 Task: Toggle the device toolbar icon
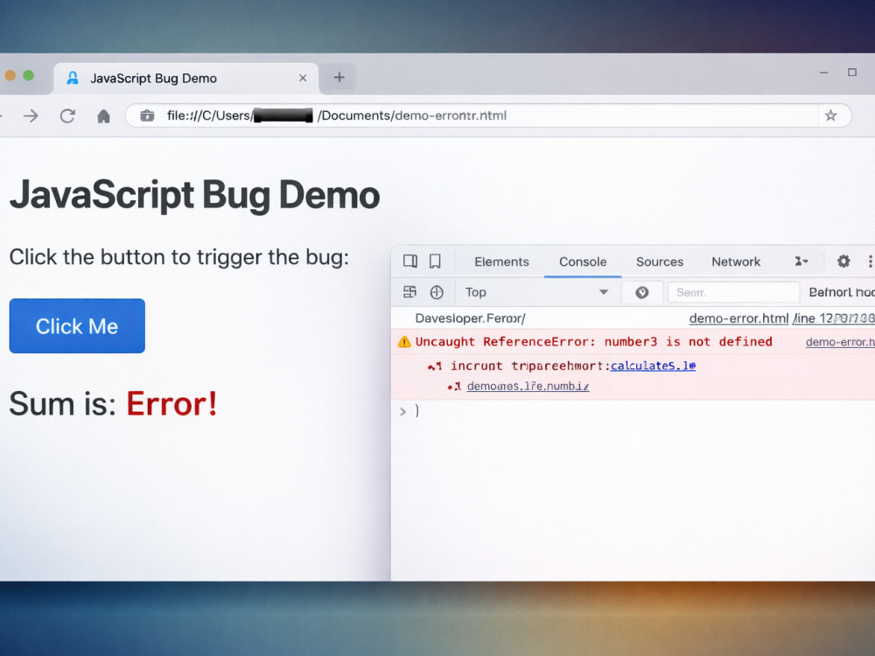(x=435, y=261)
